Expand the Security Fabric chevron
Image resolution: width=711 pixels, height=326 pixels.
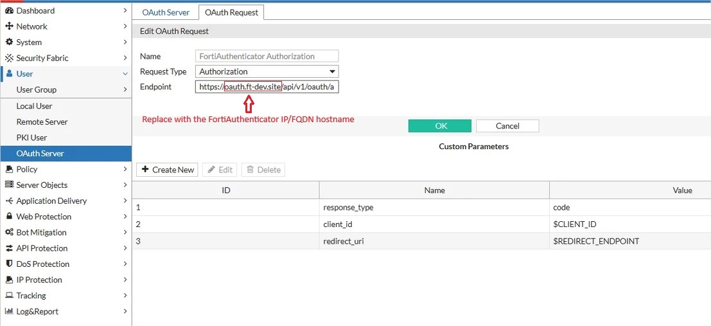click(125, 58)
